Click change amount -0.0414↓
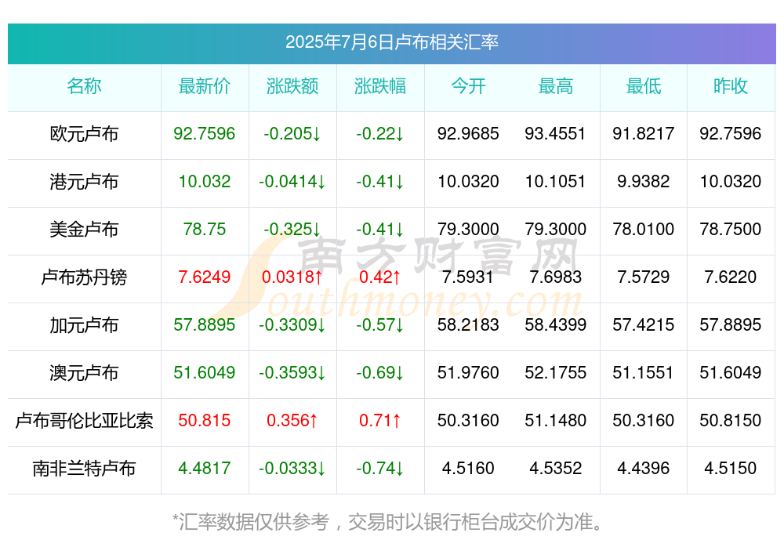The image size is (784, 547). [292, 182]
